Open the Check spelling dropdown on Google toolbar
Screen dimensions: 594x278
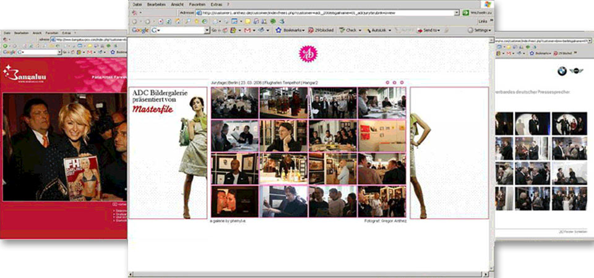pos(349,30)
